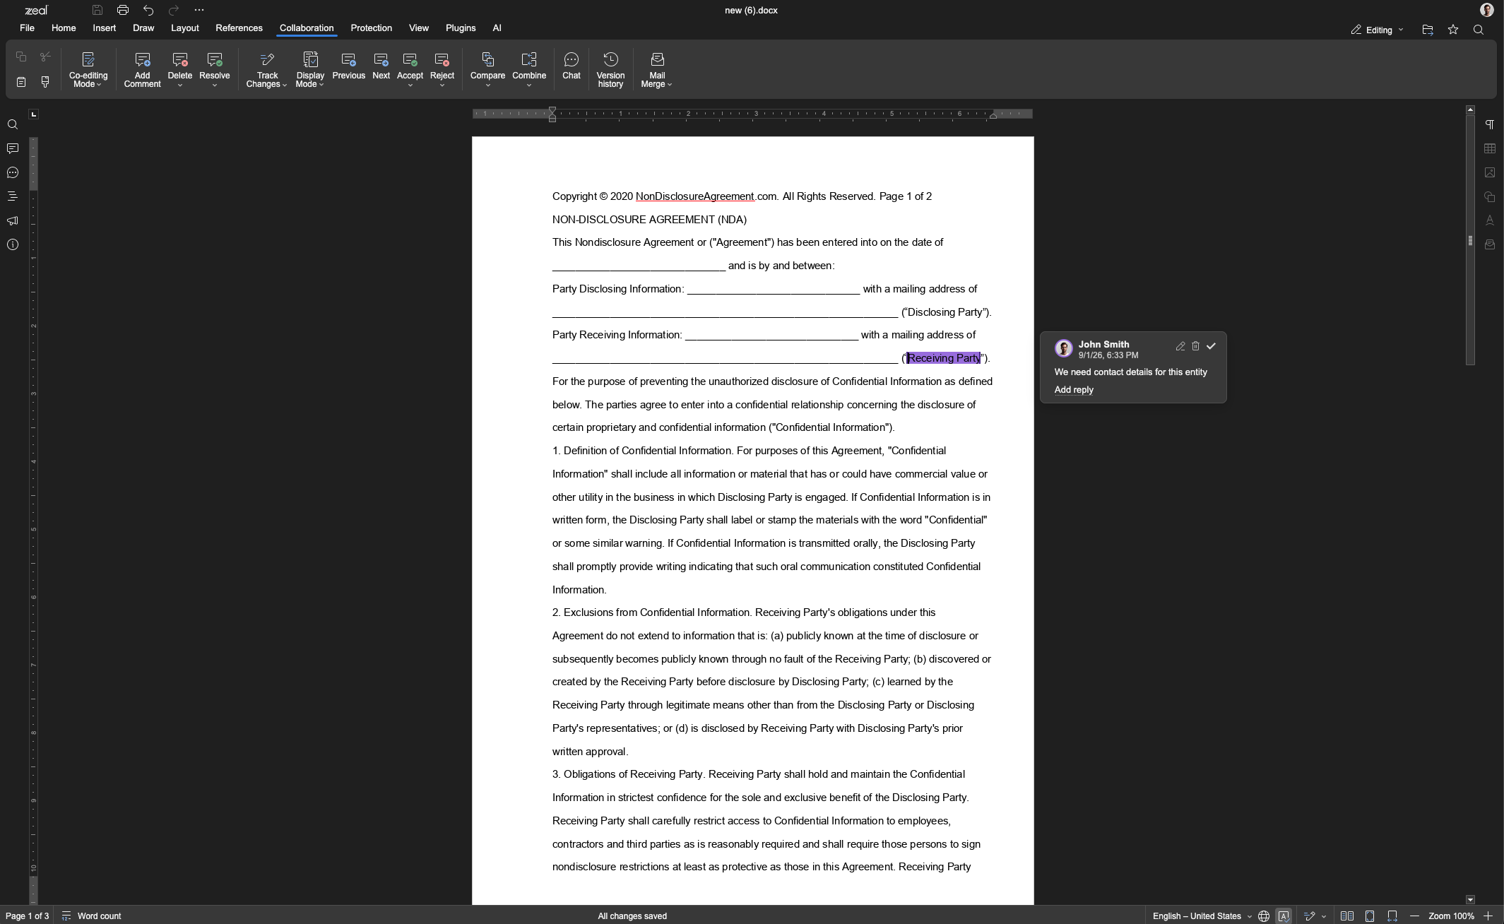The width and height of the screenshot is (1504, 924).
Task: Open Mail merge settings in right sidebar
Action: click(x=1490, y=244)
